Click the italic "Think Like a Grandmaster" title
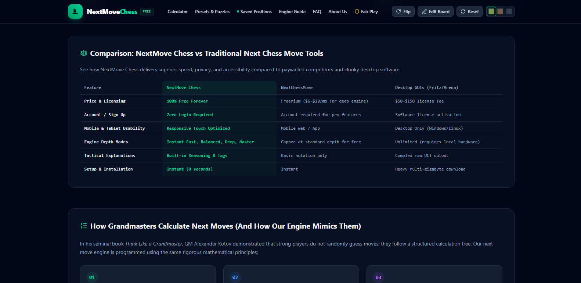This screenshot has height=283, width=581. (x=154, y=244)
